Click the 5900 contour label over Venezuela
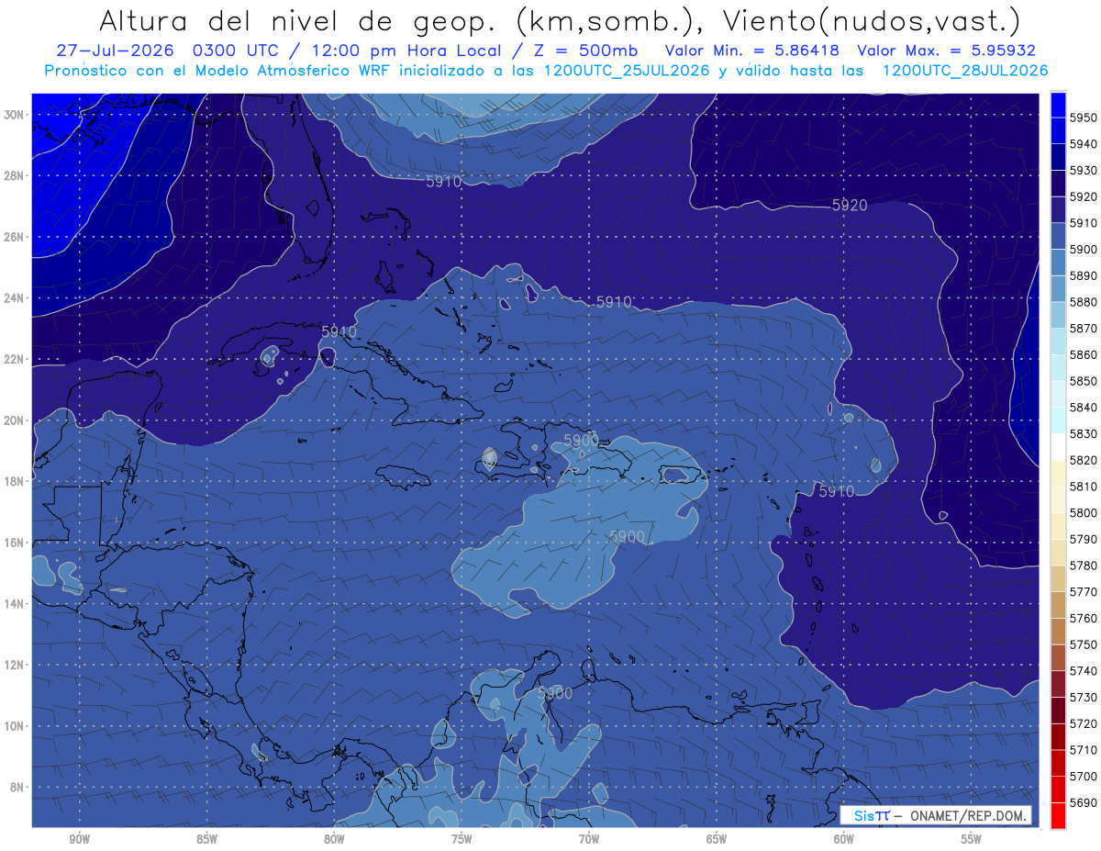This screenshot has width=1101, height=851. point(554,694)
